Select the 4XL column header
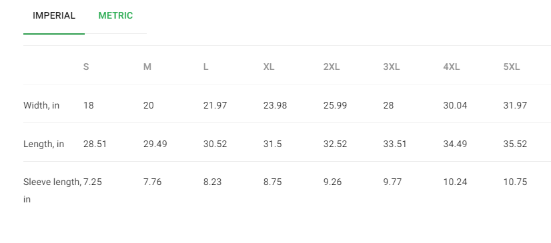 pos(452,67)
